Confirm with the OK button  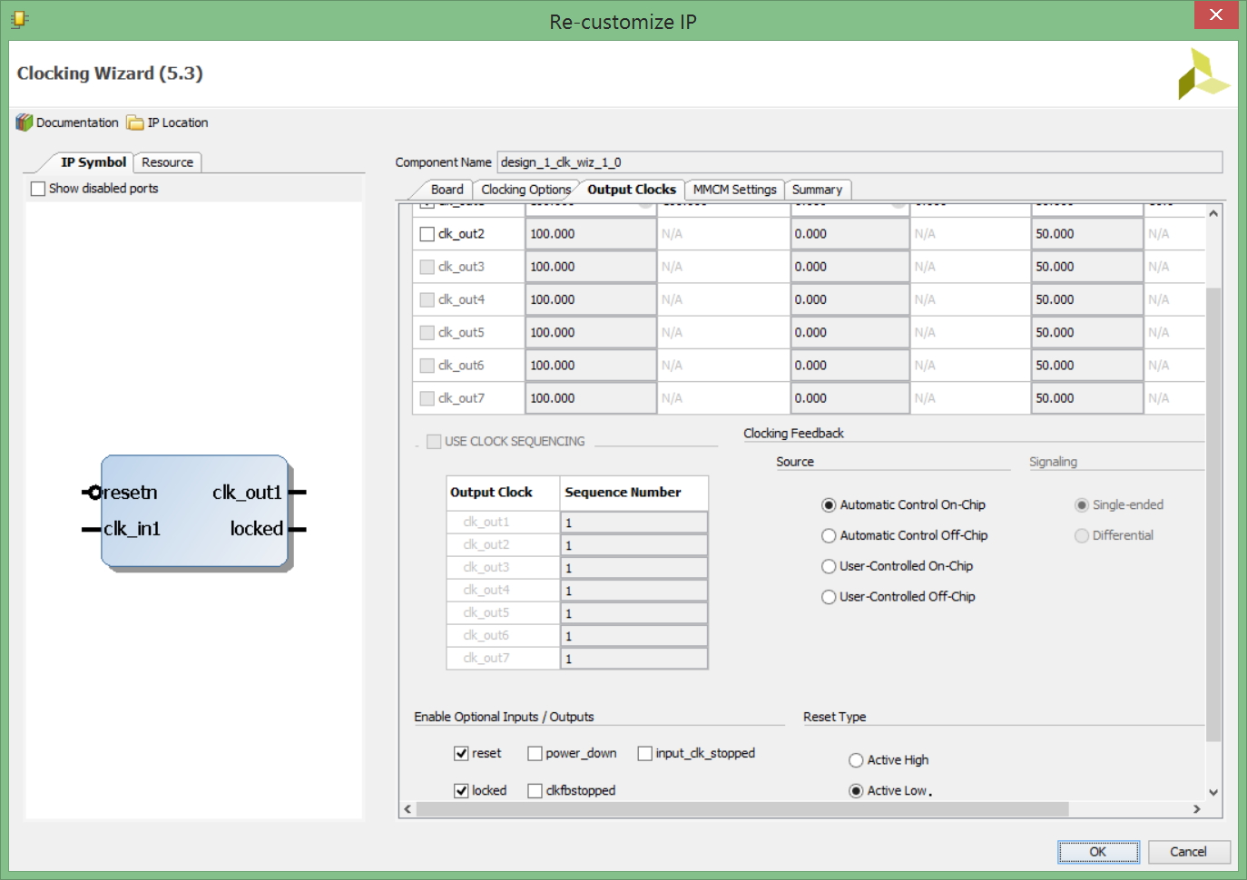[1098, 852]
